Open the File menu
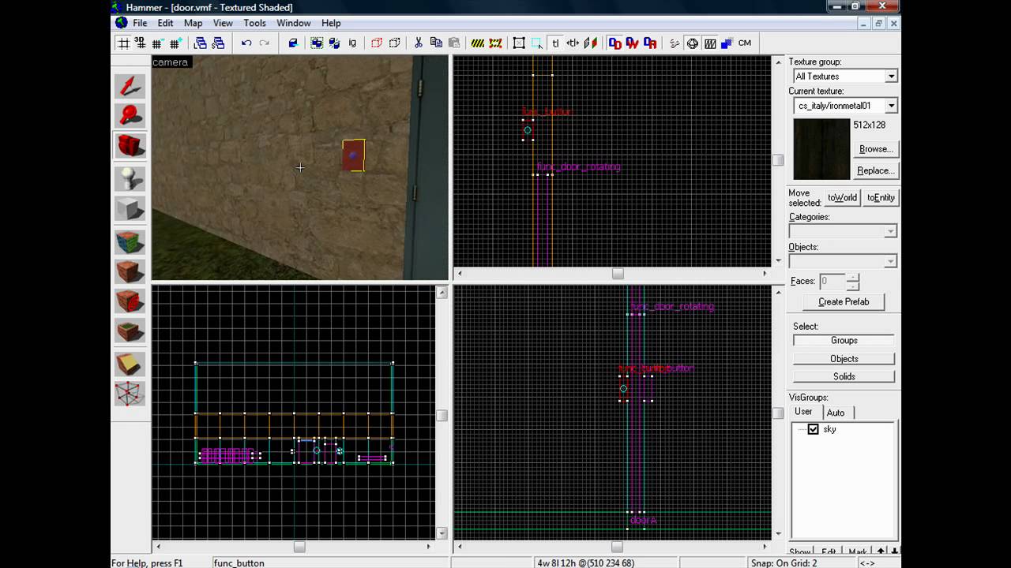The image size is (1011, 568). [140, 23]
